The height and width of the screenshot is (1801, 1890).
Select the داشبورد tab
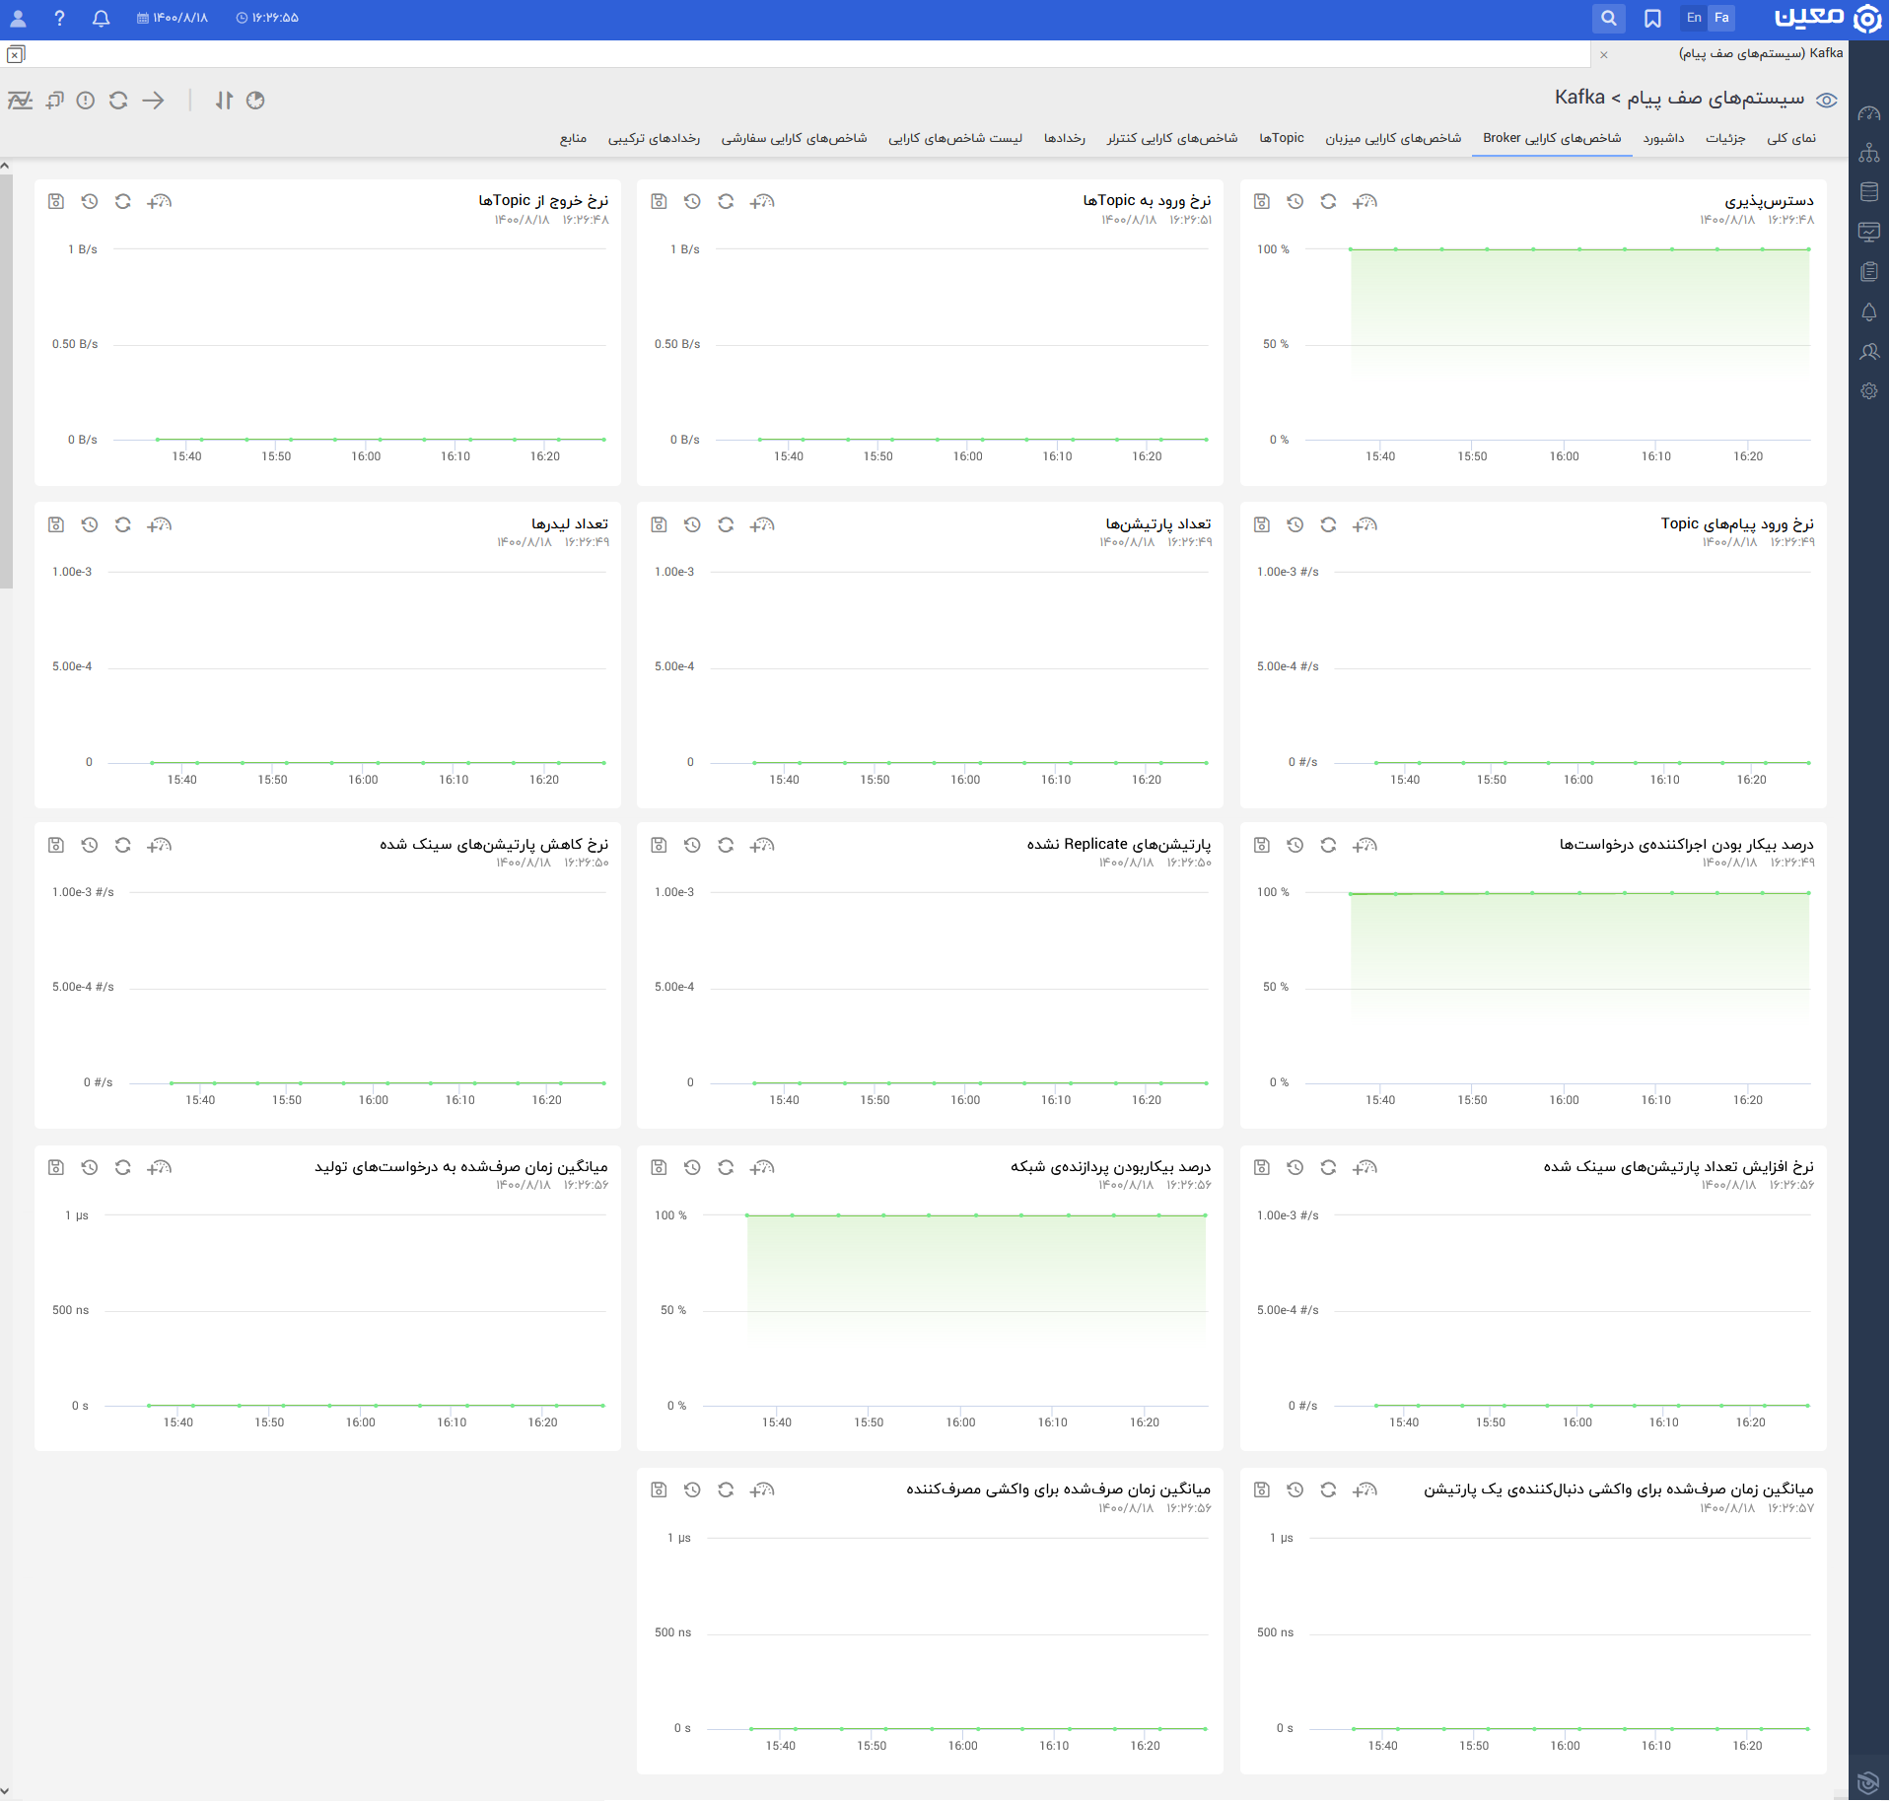pos(1663,138)
